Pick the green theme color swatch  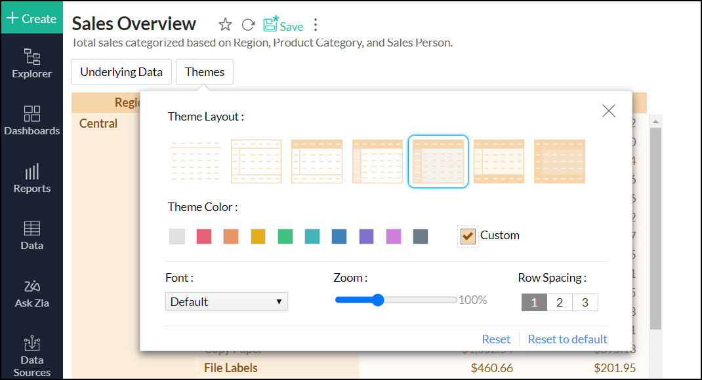[285, 237]
